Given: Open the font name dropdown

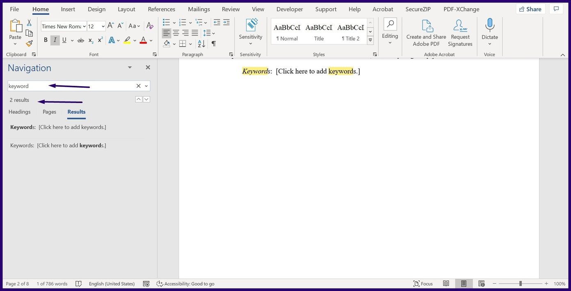Looking at the screenshot, I should [x=84, y=26].
